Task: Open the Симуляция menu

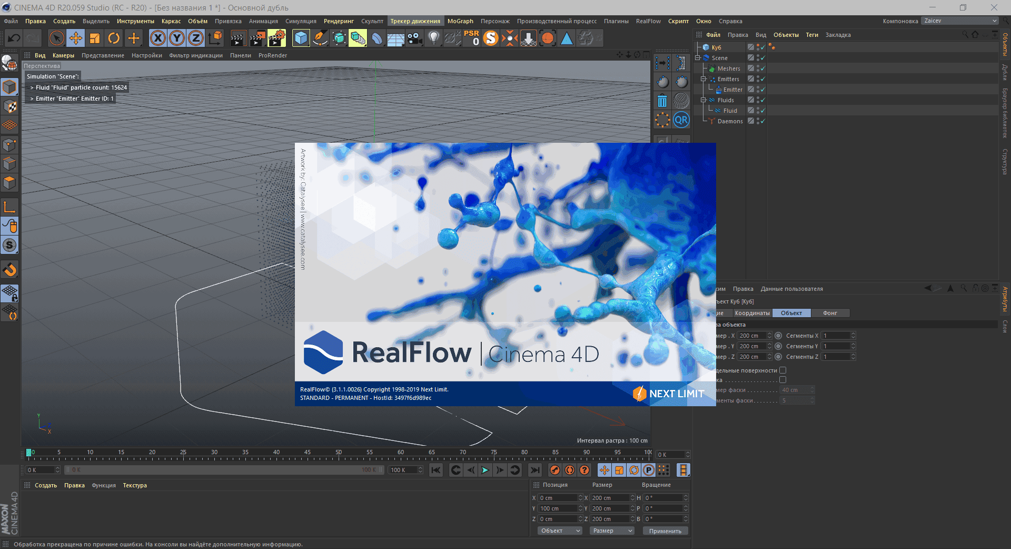Action: tap(301, 21)
